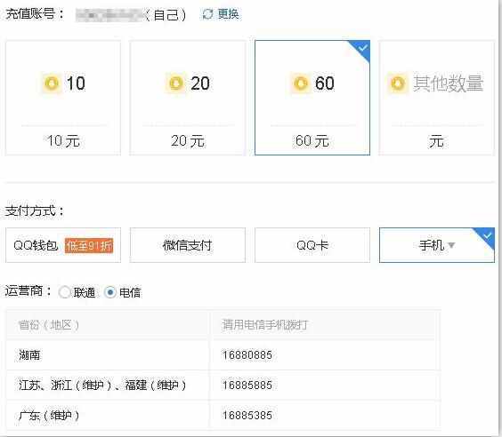Image resolution: width=502 pixels, height=437 pixels.
Task: Click the number 16880885
Action: [x=247, y=355]
